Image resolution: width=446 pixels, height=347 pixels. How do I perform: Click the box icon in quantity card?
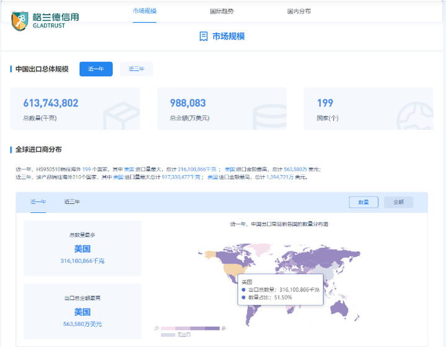point(122,116)
